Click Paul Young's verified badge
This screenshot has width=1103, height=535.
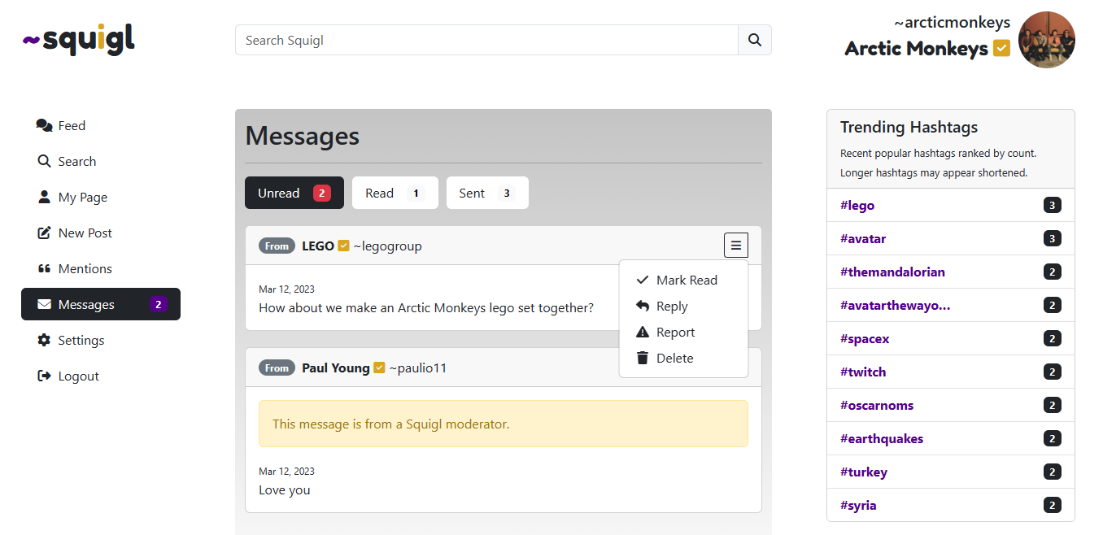pos(379,367)
